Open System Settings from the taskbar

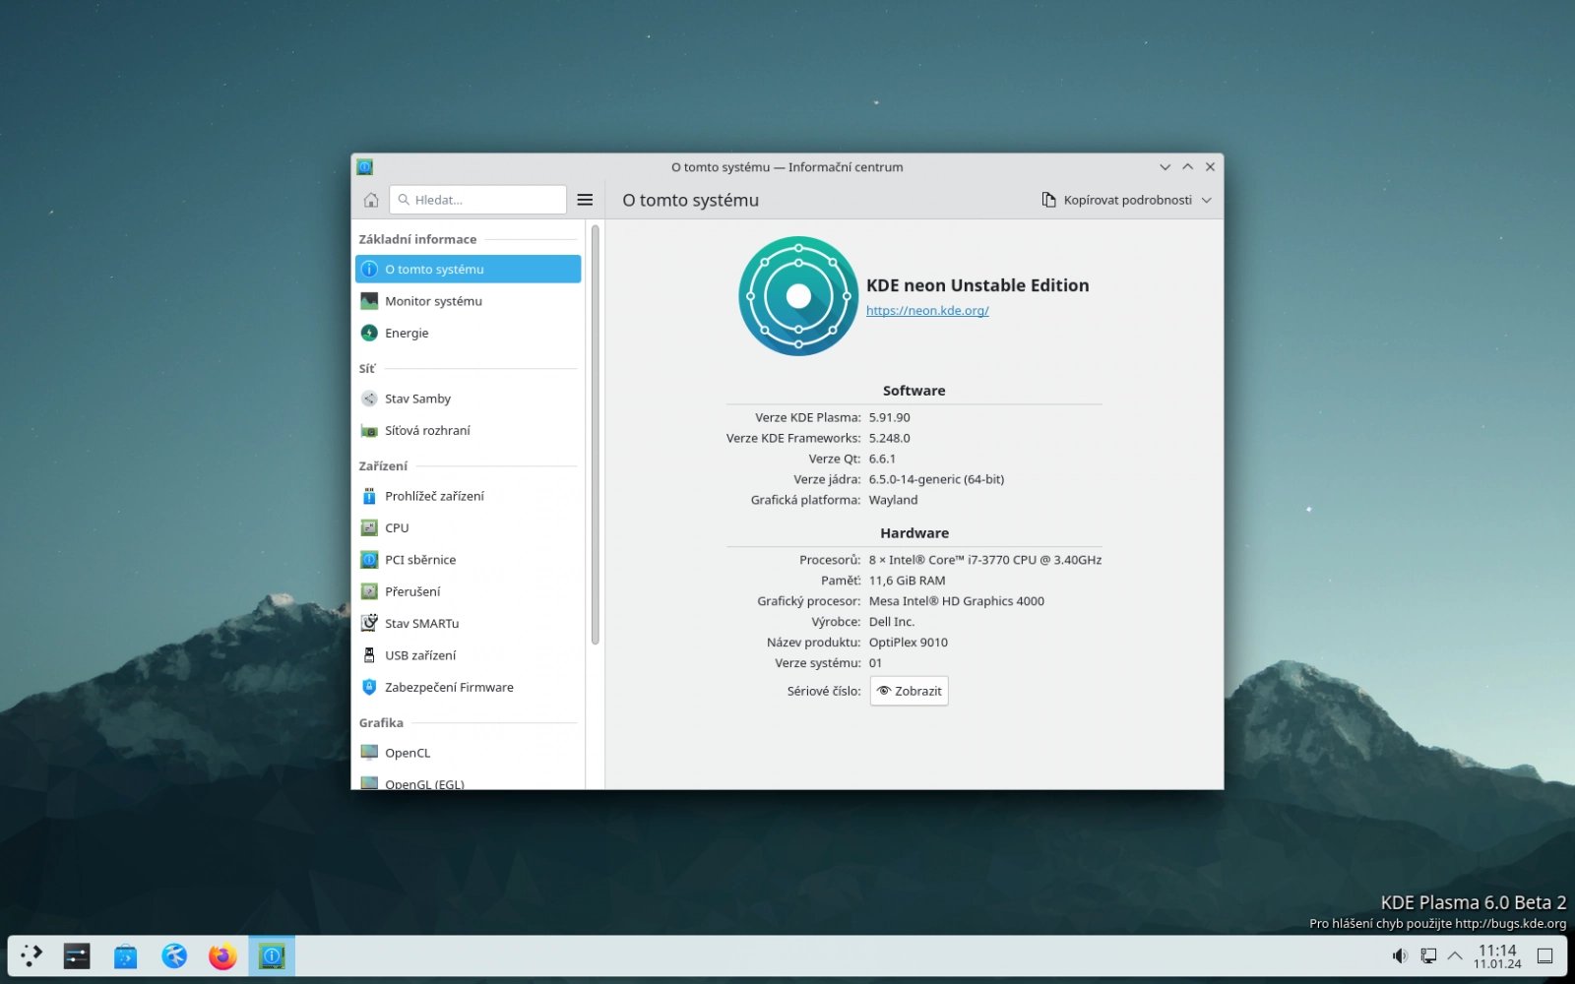coord(77,955)
